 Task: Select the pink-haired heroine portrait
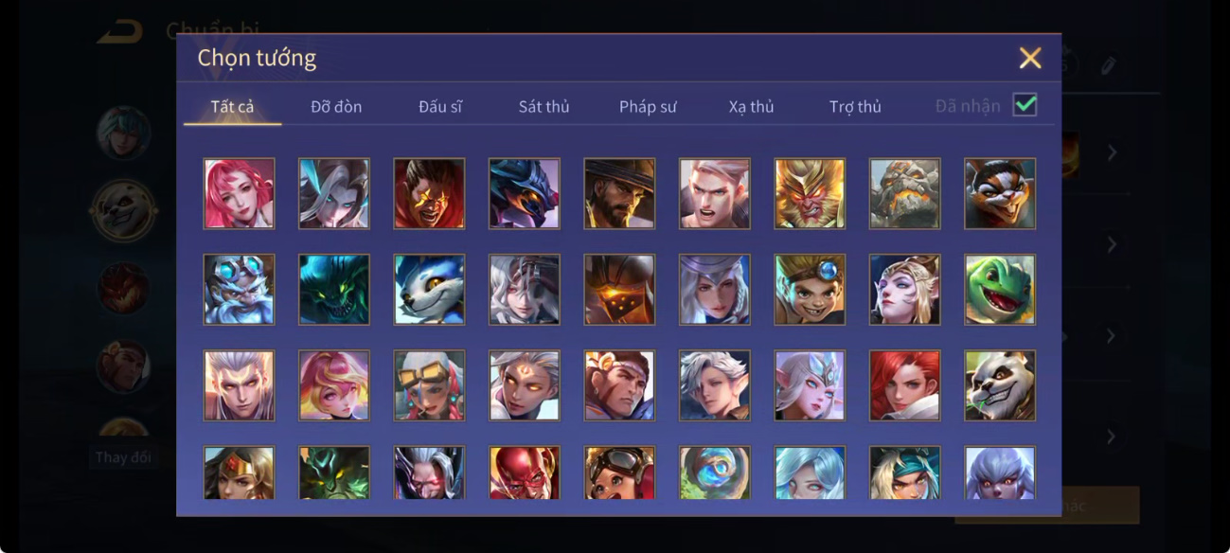239,193
